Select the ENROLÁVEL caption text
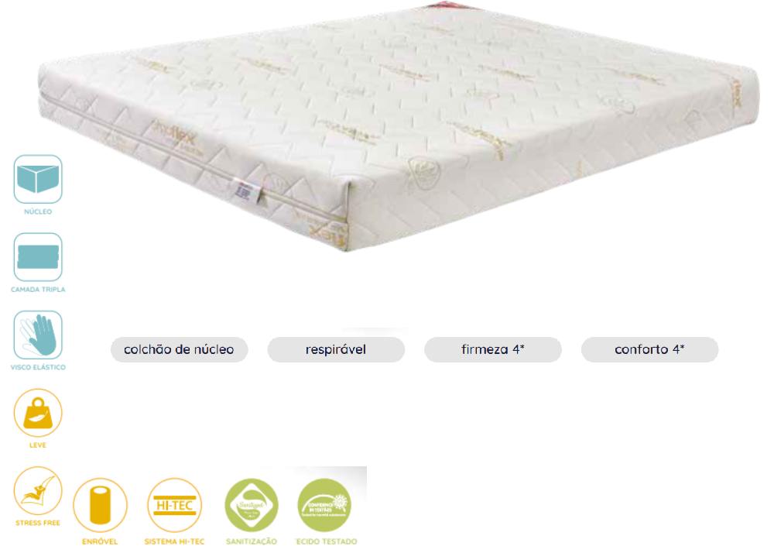 pyautogui.click(x=100, y=541)
